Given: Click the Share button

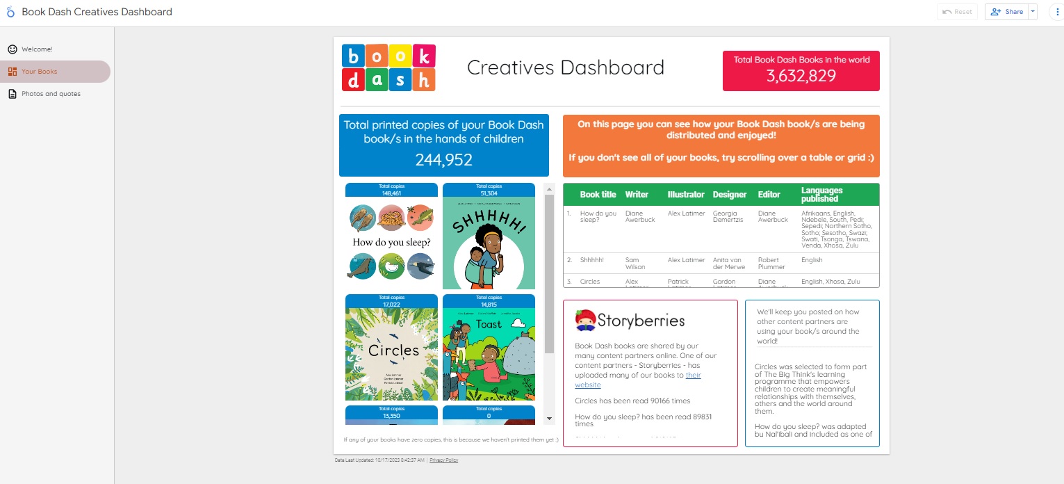Looking at the screenshot, I should (1007, 12).
